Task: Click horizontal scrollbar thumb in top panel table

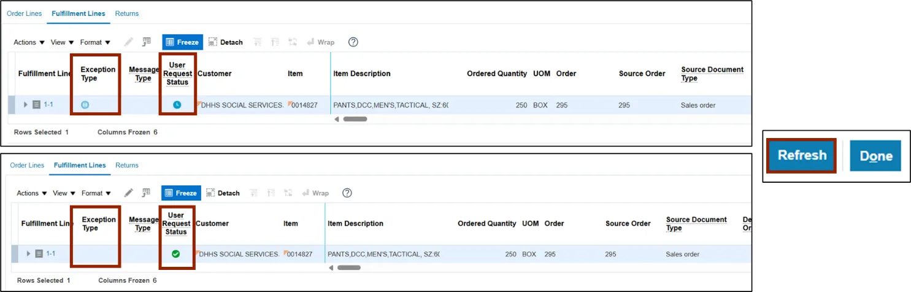Action: click(355, 119)
